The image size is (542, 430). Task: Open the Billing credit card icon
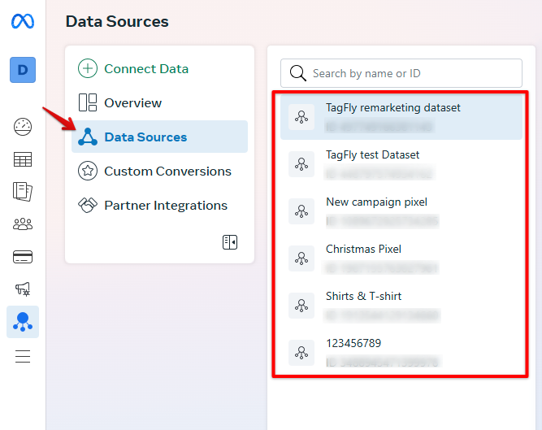tap(23, 257)
